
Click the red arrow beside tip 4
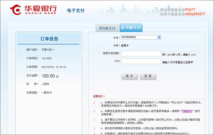tap(94, 129)
